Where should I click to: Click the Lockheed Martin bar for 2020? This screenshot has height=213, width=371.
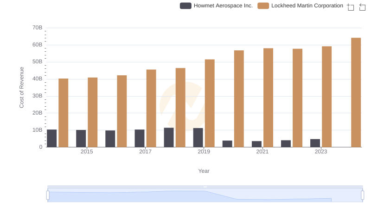click(x=239, y=99)
